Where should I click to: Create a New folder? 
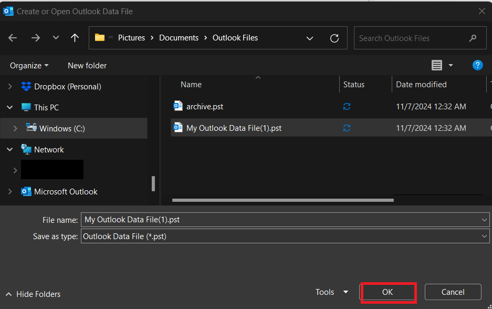pyautogui.click(x=87, y=66)
